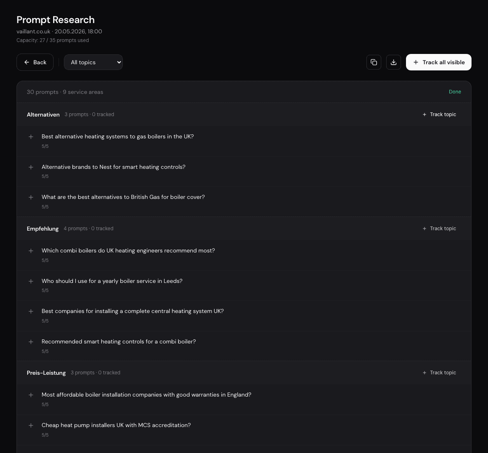
Task: Click 'Capacity: 27 / 35 prompts used' text
Action: (x=53, y=40)
